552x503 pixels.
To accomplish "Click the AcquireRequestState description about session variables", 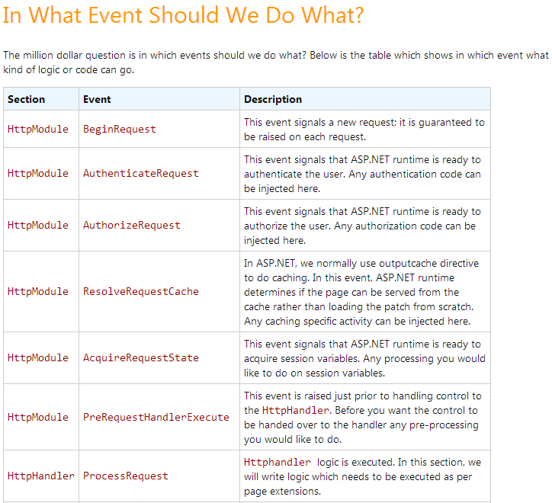I will [x=364, y=358].
